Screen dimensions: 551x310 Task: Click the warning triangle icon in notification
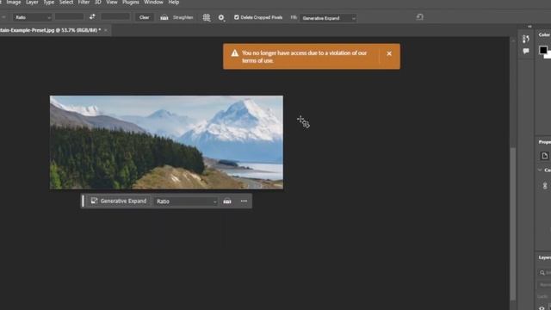(235, 53)
